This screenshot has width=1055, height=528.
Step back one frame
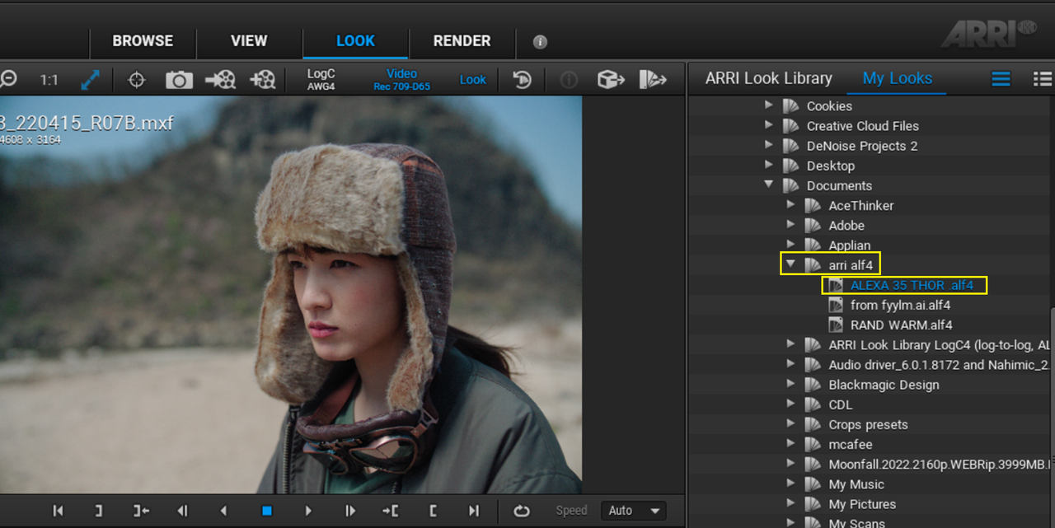pos(182,511)
